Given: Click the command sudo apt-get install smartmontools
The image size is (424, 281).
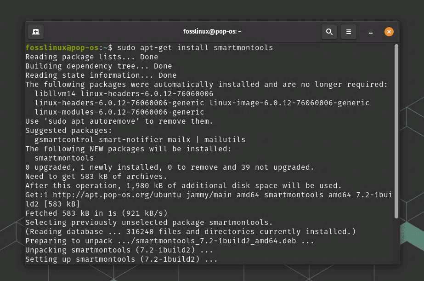Looking at the screenshot, I should 195,48.
